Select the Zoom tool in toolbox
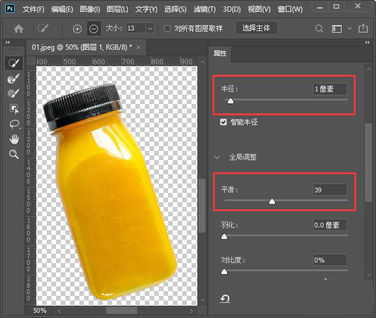Viewport: 376px width, 318px height. [x=13, y=154]
